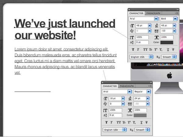183x137 pixels.
Task: Open English: USA language dropdown in lower panel
Action: coord(114,130)
